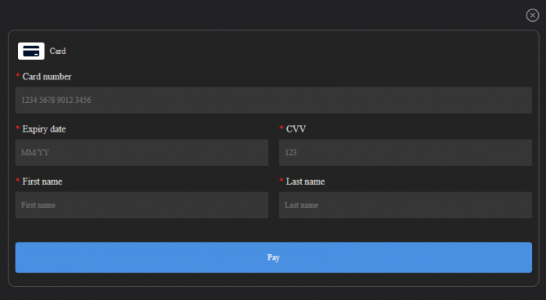Select the credit card icon
The height and width of the screenshot is (300, 546).
[x=31, y=51]
